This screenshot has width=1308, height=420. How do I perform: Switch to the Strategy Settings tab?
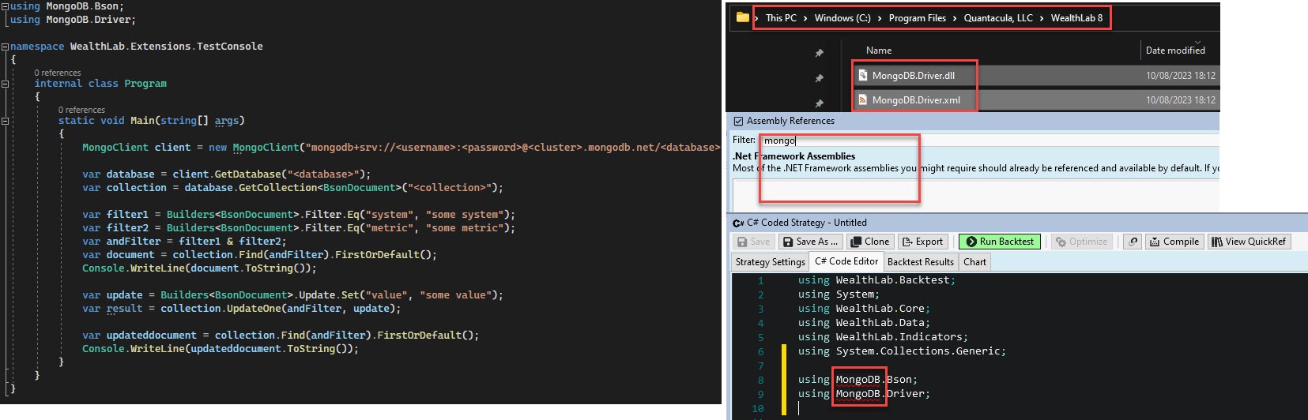pyautogui.click(x=771, y=262)
